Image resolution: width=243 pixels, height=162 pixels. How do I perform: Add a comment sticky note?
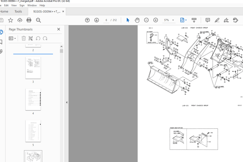tap(208, 20)
